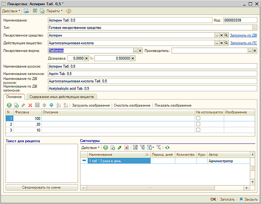Click the help question mark icon

tap(69, 11)
